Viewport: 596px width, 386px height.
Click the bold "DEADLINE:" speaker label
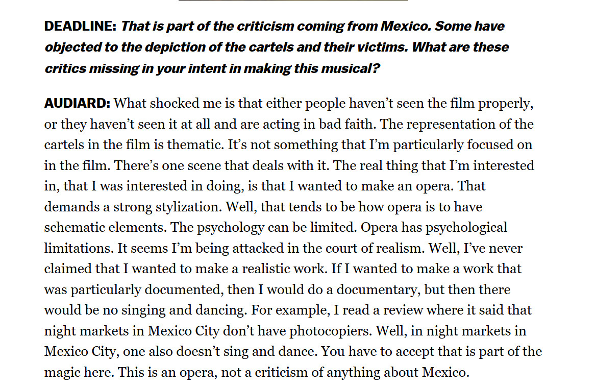click(x=81, y=26)
